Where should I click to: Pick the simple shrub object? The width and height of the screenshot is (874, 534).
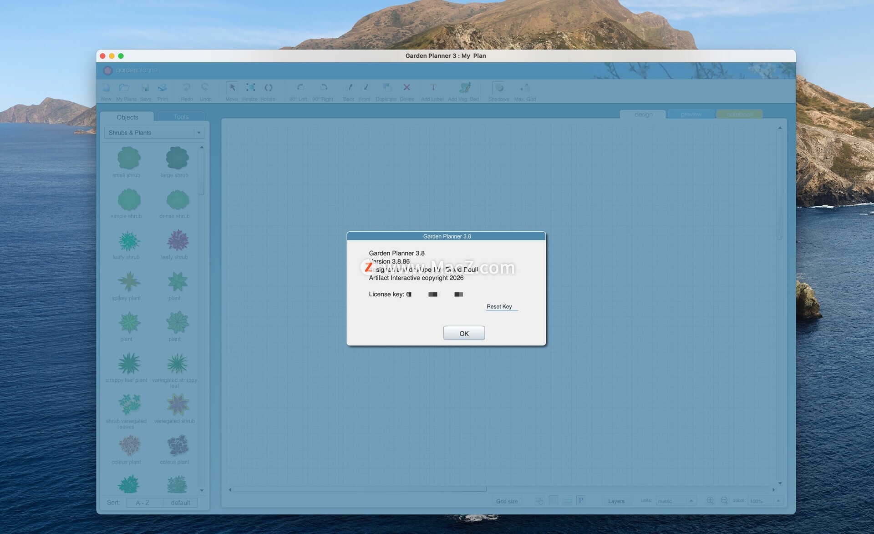[129, 200]
